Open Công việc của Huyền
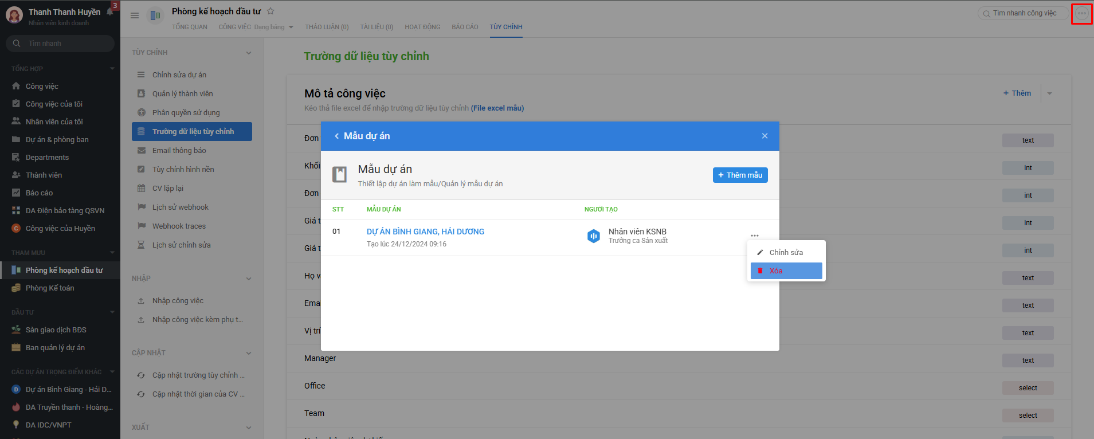Screen dimensions: 1094x439 (60, 228)
